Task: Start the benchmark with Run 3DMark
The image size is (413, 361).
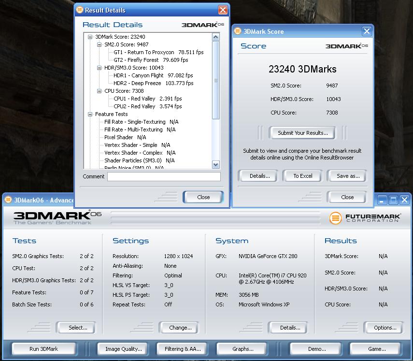Action: pos(43,349)
